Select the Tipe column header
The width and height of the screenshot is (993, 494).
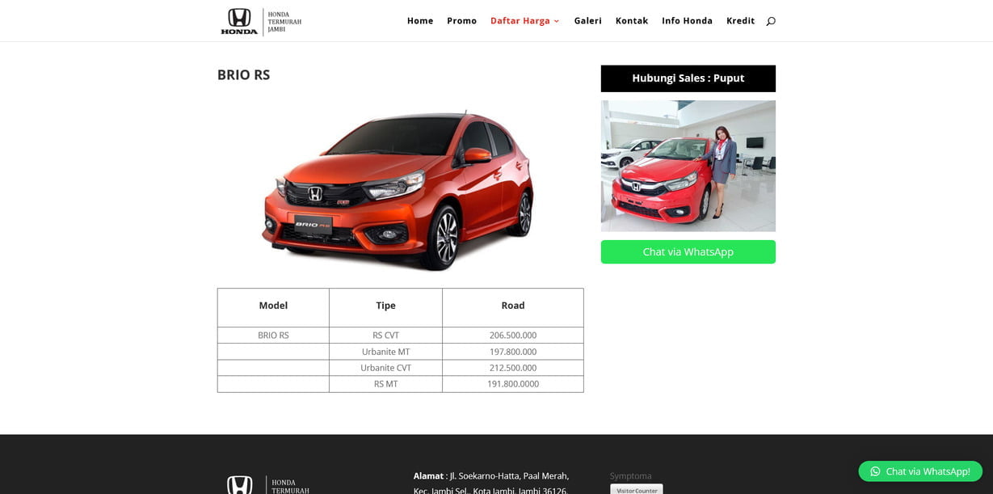pos(385,306)
